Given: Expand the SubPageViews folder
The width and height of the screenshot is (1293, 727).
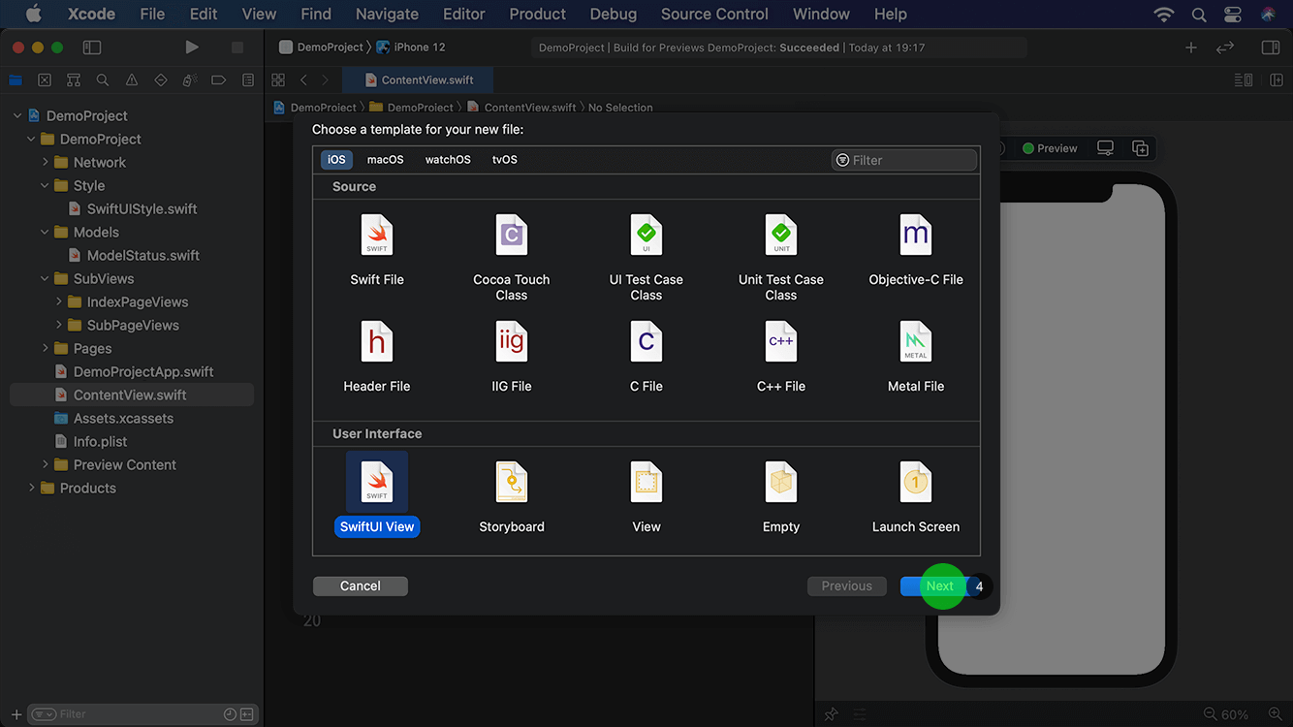Looking at the screenshot, I should pyautogui.click(x=58, y=325).
